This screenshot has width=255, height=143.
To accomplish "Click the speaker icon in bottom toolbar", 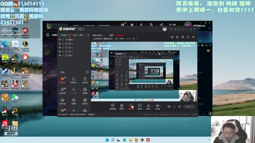I will (157, 106).
